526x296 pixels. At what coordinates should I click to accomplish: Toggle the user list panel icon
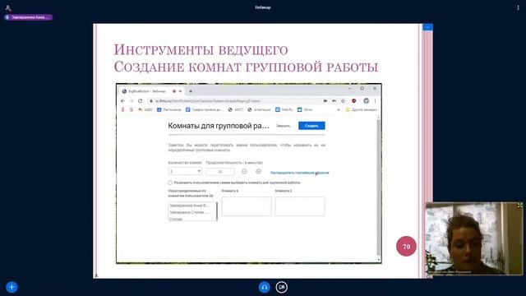8,7
